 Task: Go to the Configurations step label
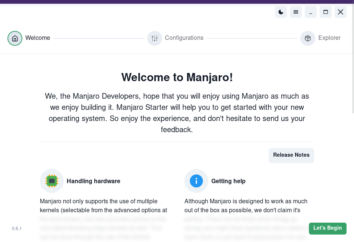pos(184,38)
